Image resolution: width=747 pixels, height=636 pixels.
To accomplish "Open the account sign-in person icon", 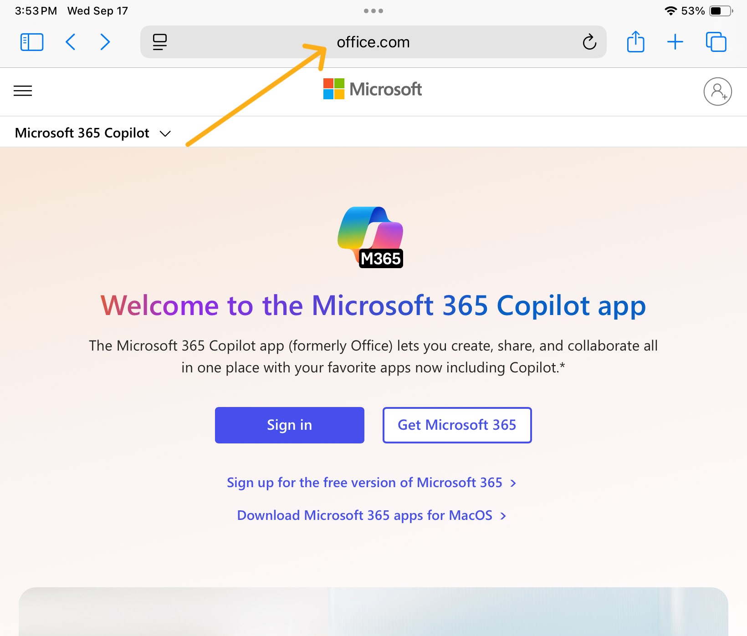I will coord(718,92).
